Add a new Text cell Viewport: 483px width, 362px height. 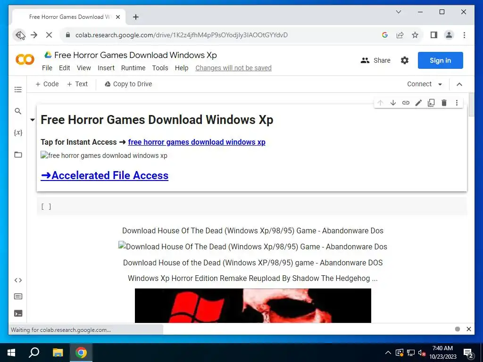tap(77, 84)
